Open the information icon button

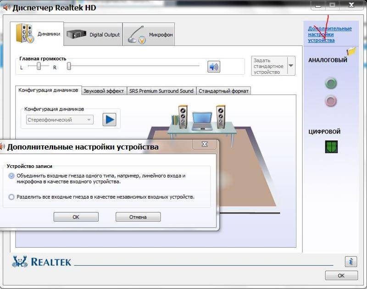coord(350,261)
